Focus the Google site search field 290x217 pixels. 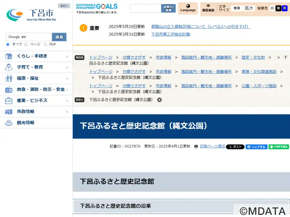pyautogui.click(x=29, y=37)
